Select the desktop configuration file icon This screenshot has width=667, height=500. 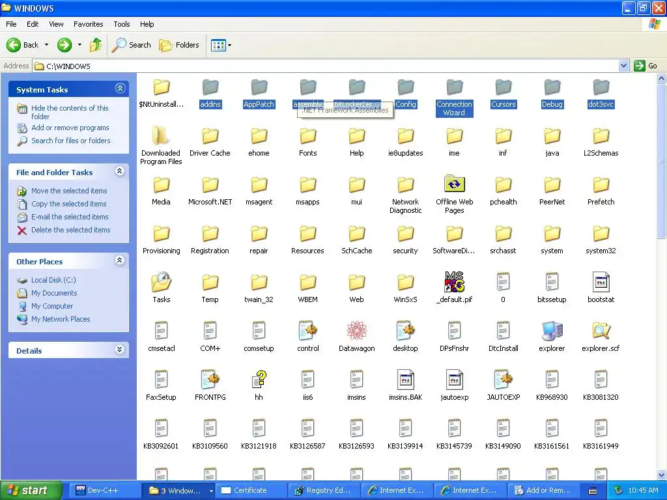pos(405,331)
